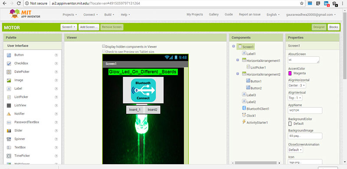
Task: Select Clock1 in Components tree
Action: (x=249, y=116)
